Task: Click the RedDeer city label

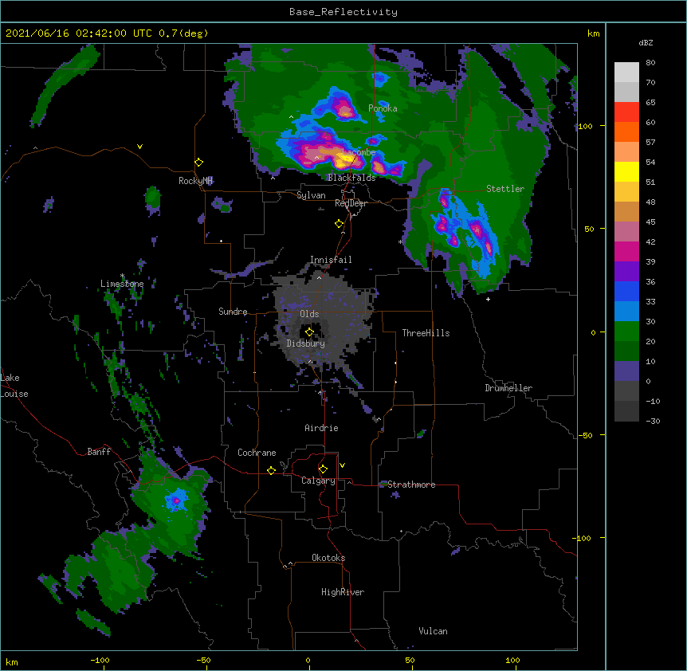Action: click(x=351, y=203)
